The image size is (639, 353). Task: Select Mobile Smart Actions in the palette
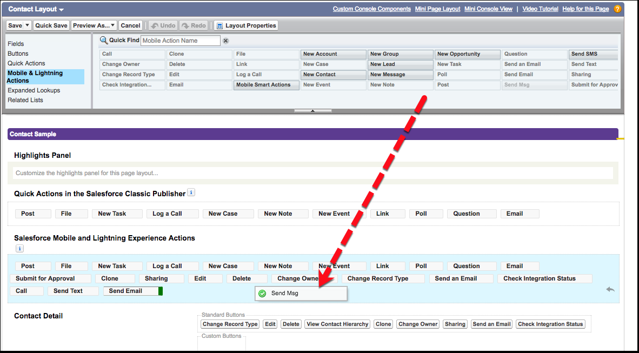267,85
